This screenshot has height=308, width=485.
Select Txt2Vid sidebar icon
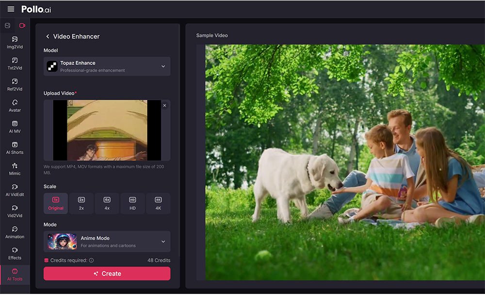point(15,63)
